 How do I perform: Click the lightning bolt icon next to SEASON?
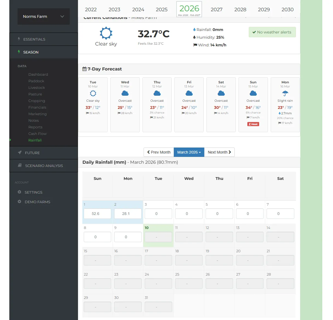[x=19, y=52]
